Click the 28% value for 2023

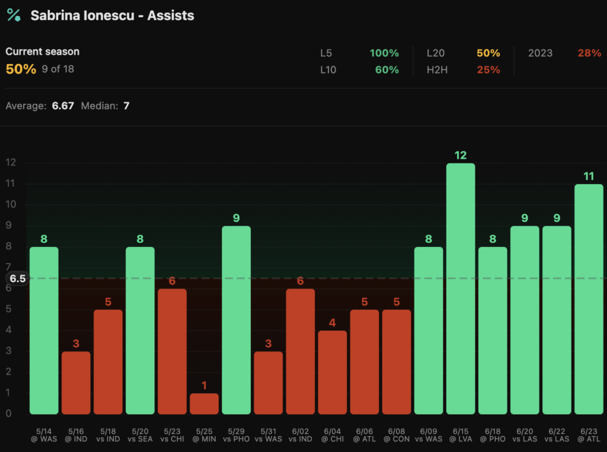589,53
